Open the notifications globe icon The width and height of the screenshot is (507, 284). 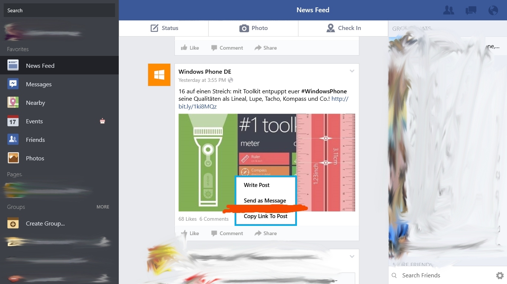(x=493, y=10)
